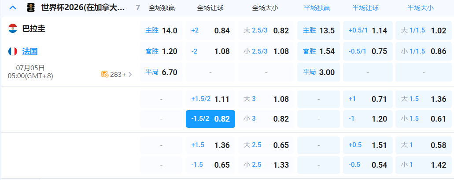Pick full-time handicap -2 at 1.08
Screen dimensions: 454x180
(x=210, y=51)
